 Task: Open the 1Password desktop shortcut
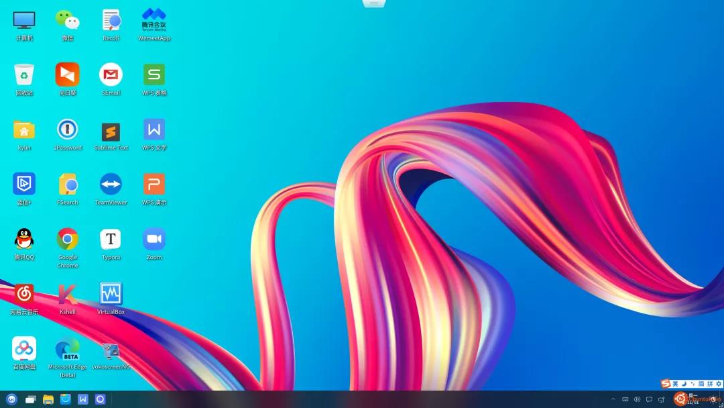67,130
